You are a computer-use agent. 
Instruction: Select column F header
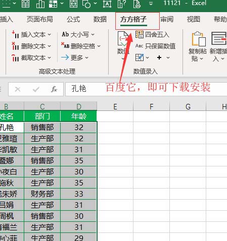tap(151, 106)
